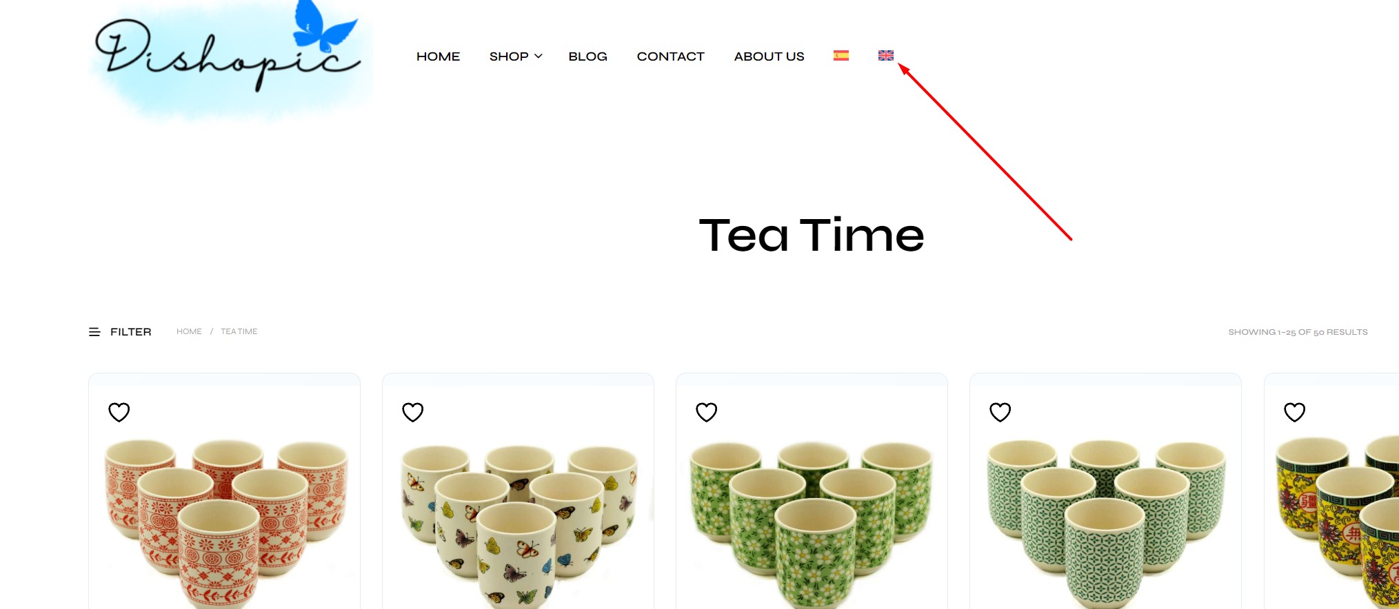Toggle wishlist heart on green floral cups

click(707, 412)
